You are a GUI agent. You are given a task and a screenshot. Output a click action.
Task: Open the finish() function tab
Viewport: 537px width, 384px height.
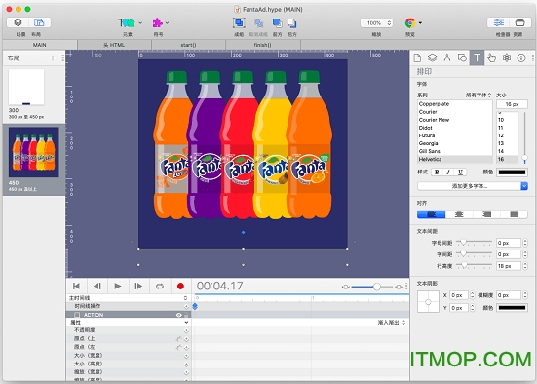click(263, 45)
